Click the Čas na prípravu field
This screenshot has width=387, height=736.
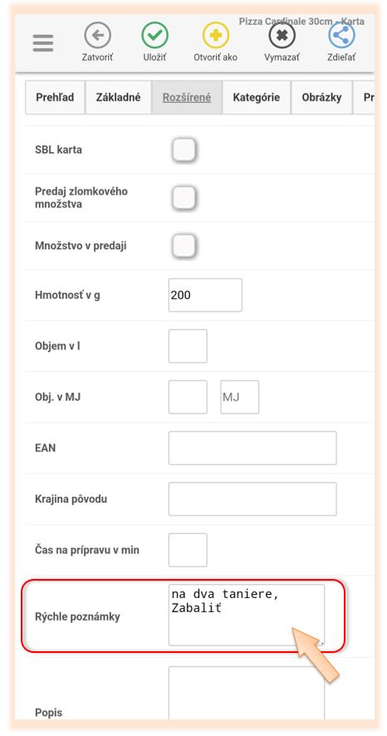click(x=188, y=550)
